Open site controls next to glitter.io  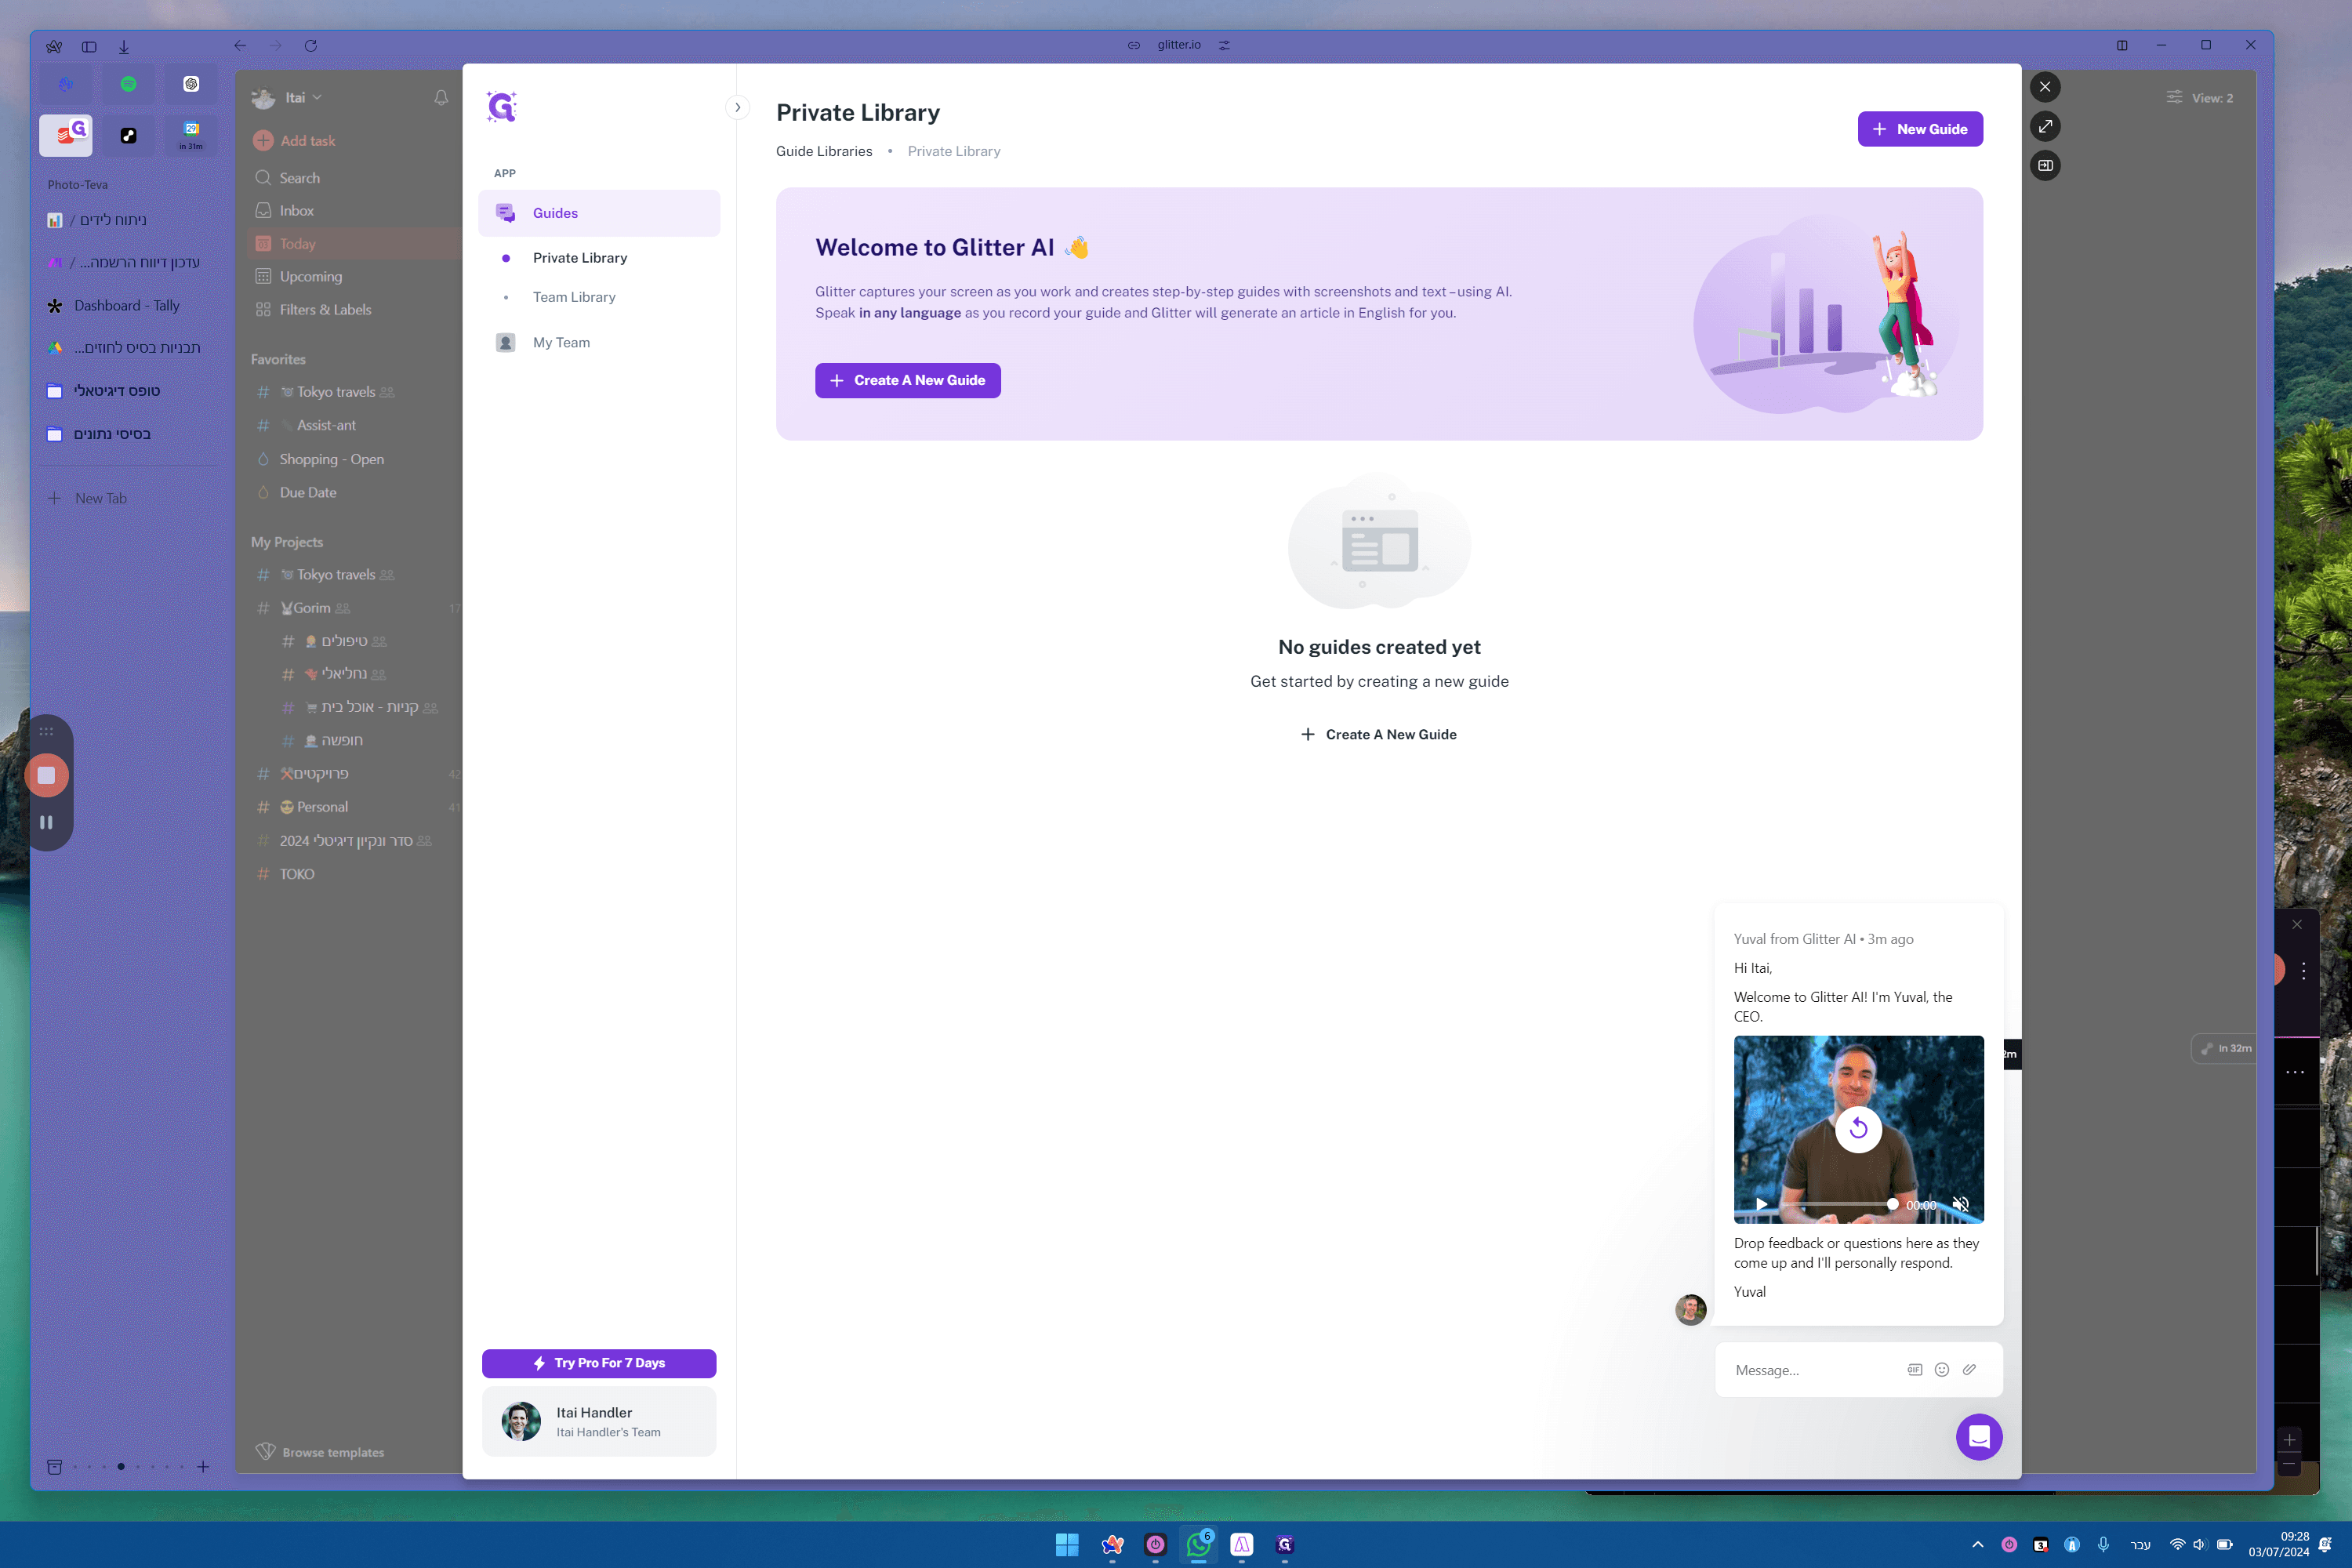point(1224,45)
